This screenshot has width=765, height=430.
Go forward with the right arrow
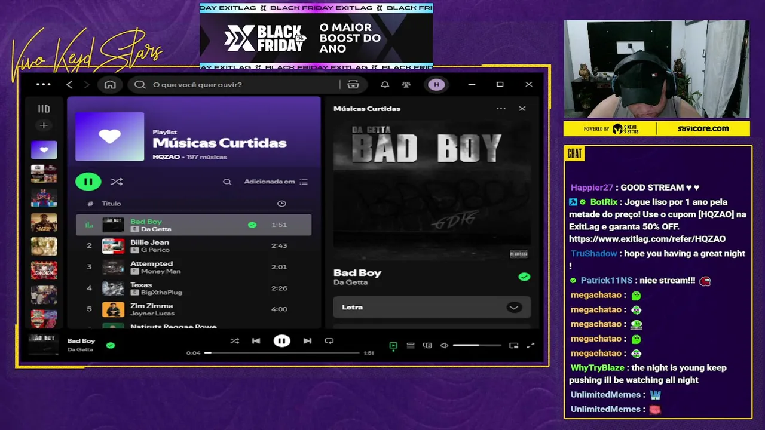(x=87, y=84)
